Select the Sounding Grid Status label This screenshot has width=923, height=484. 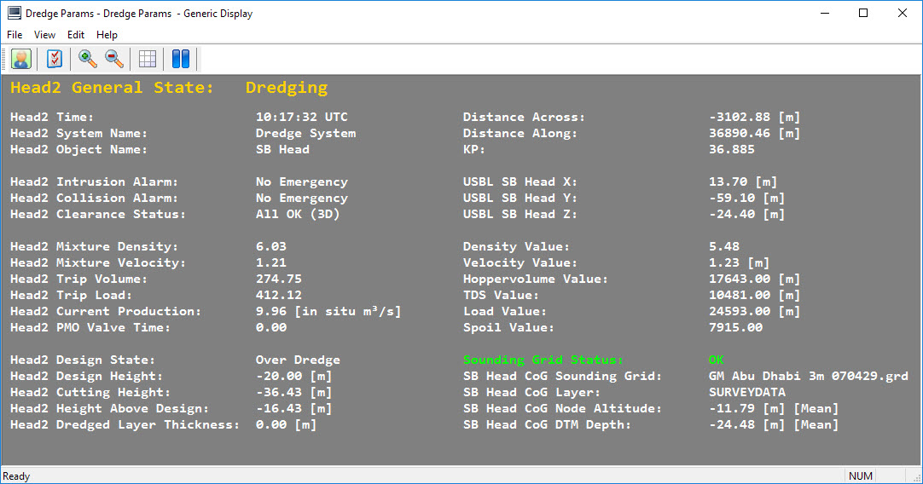tap(543, 360)
